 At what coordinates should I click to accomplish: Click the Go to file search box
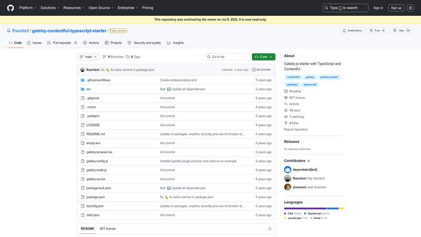pos(227,57)
